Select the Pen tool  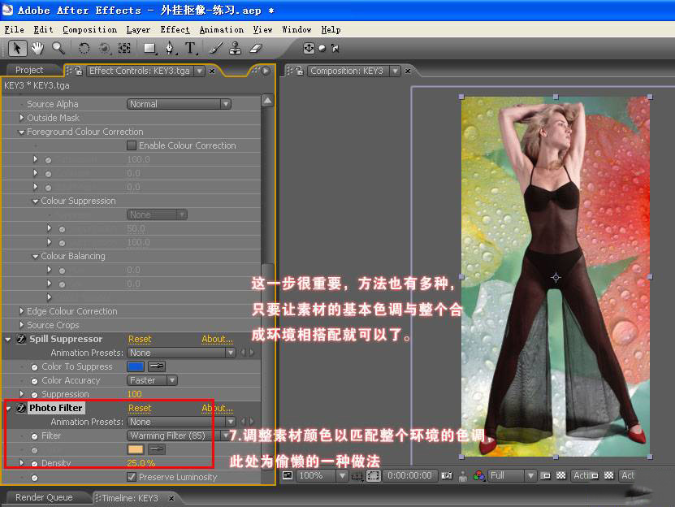(171, 48)
